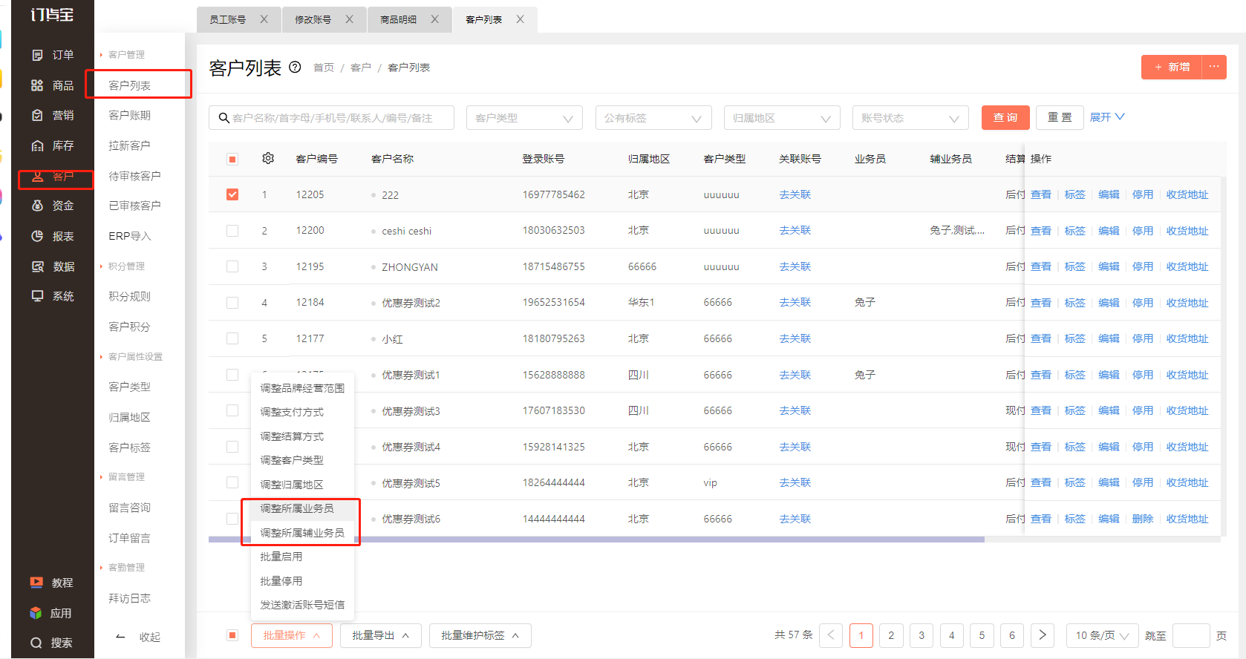This screenshot has width=1246, height=659.
Task: Collapse the 批量操作 dropdown button
Action: click(292, 635)
